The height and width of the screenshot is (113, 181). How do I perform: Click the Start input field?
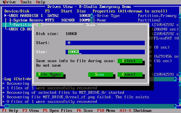pos(105,43)
